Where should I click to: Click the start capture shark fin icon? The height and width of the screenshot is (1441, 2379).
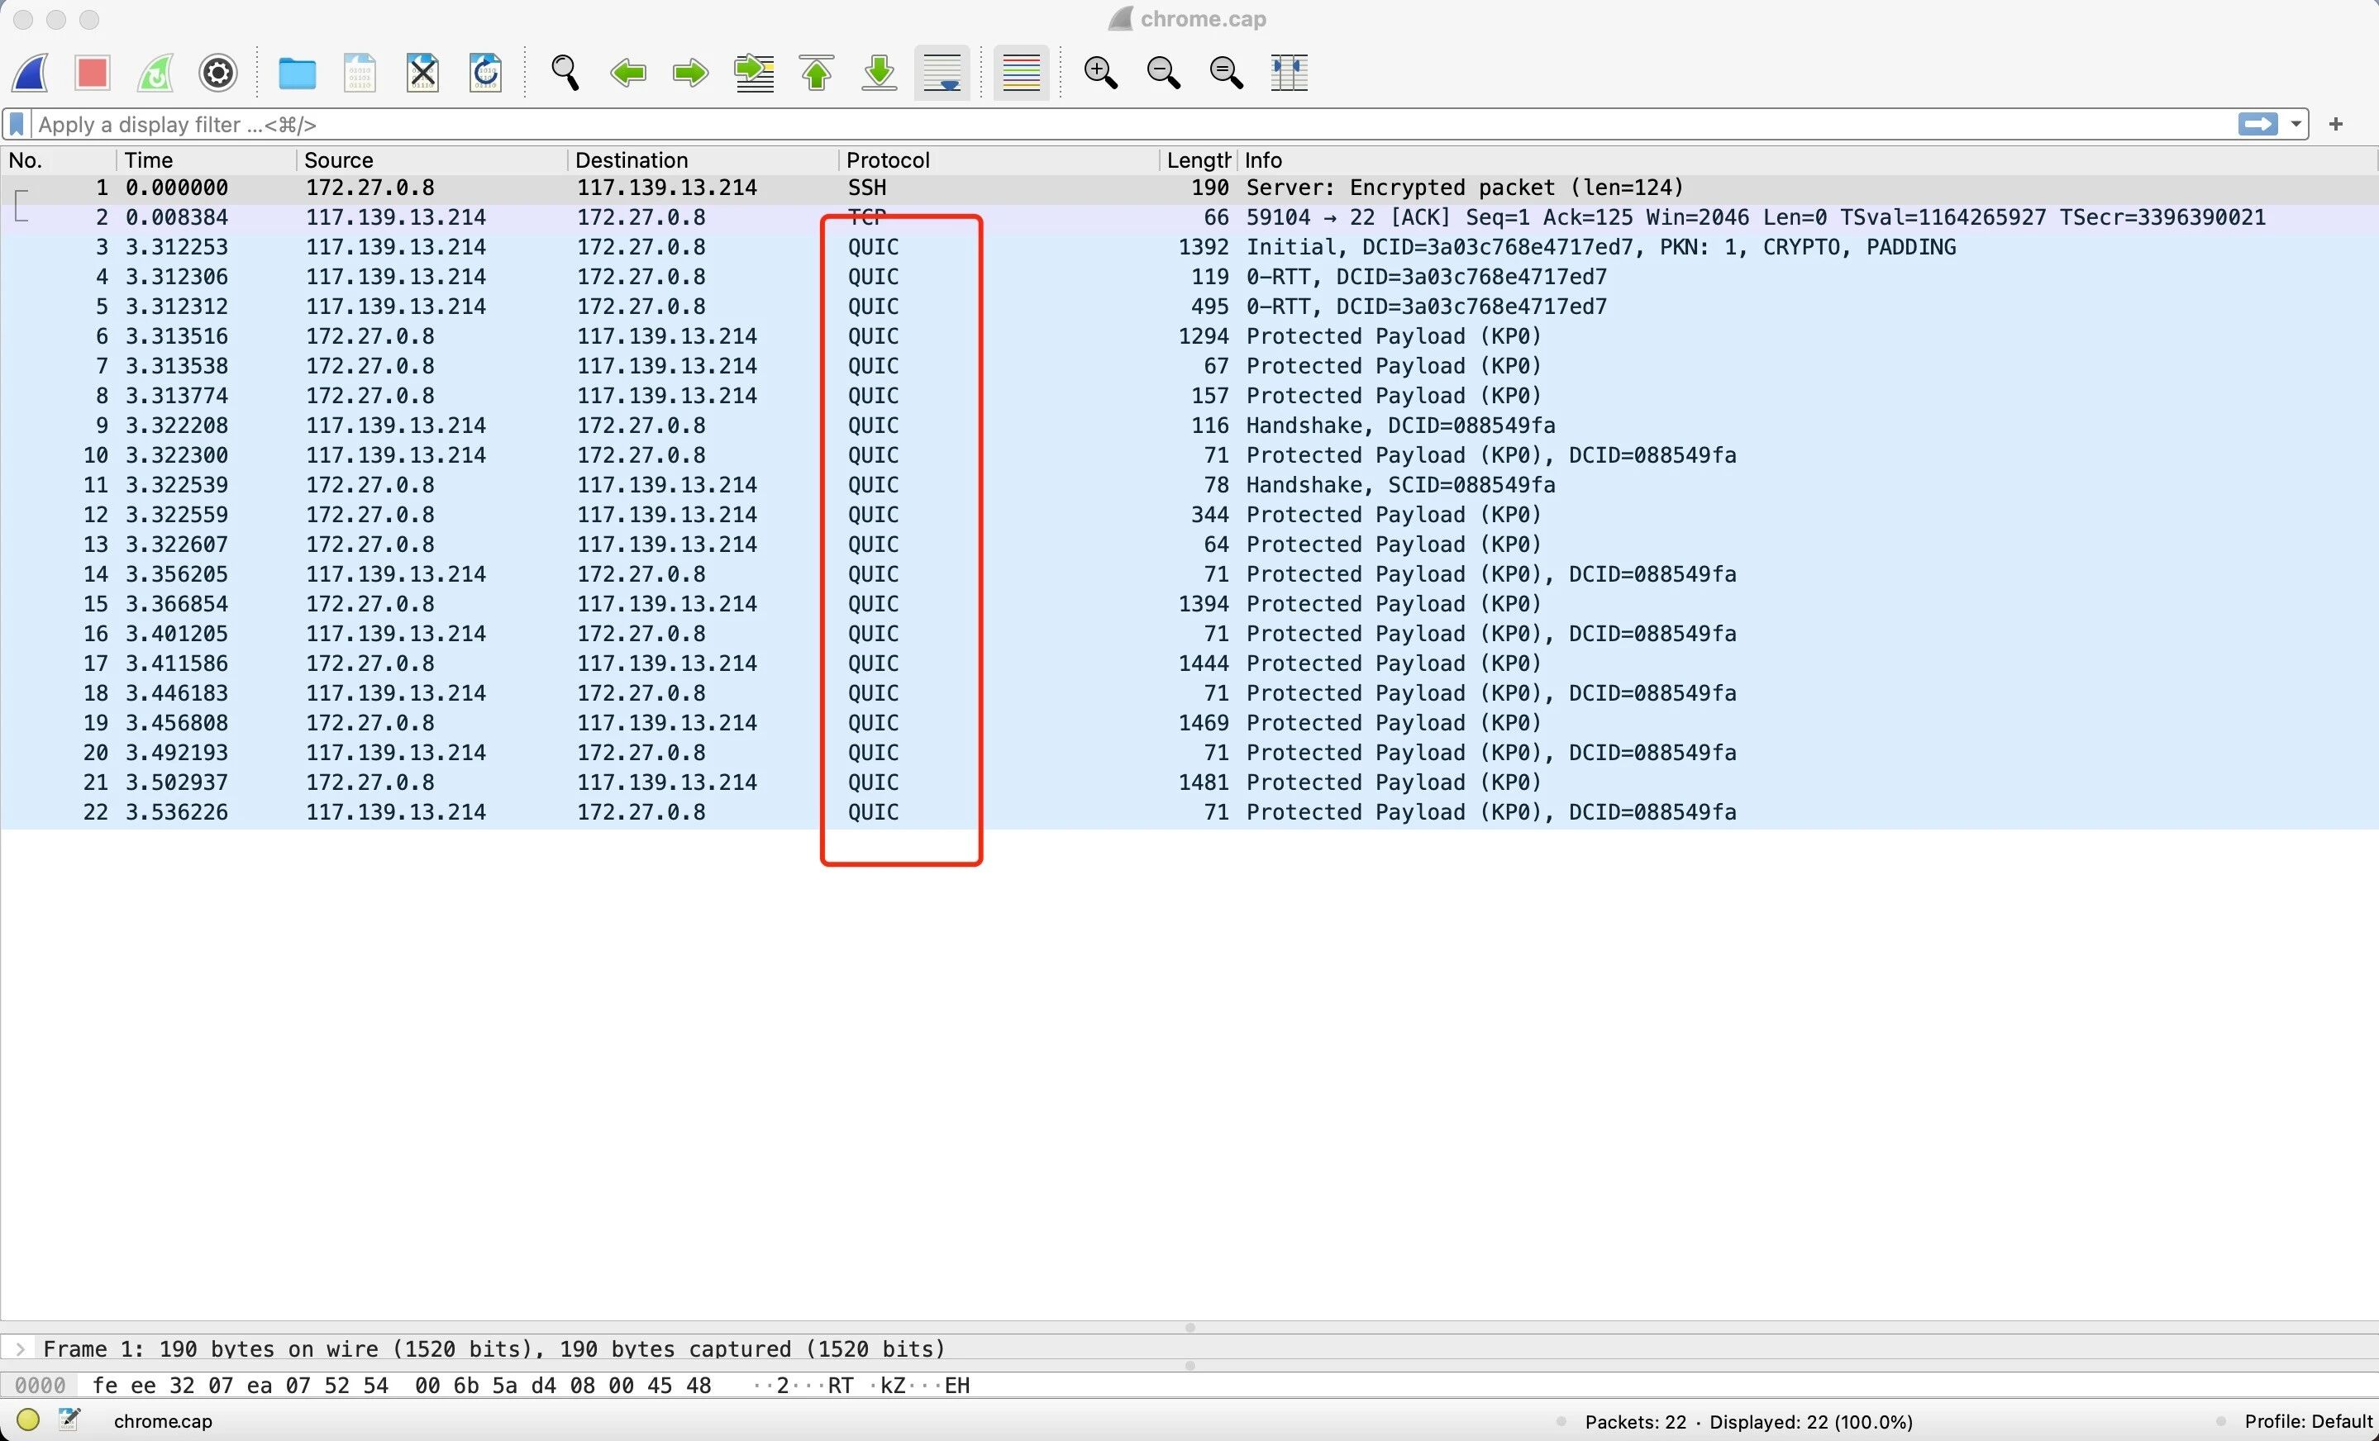pyautogui.click(x=31, y=73)
